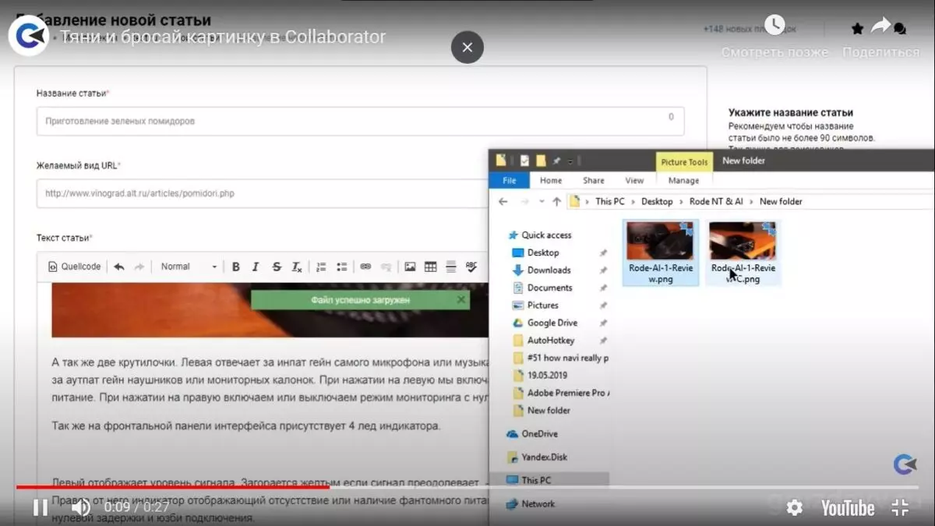The image size is (935, 526).
Task: Click the redo arrow in editor toolbar
Action: 139,267
